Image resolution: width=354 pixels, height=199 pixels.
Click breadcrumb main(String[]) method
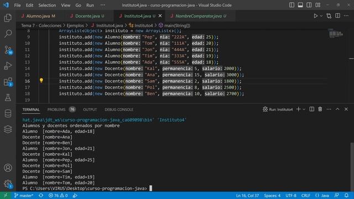pyautogui.click(x=175, y=25)
